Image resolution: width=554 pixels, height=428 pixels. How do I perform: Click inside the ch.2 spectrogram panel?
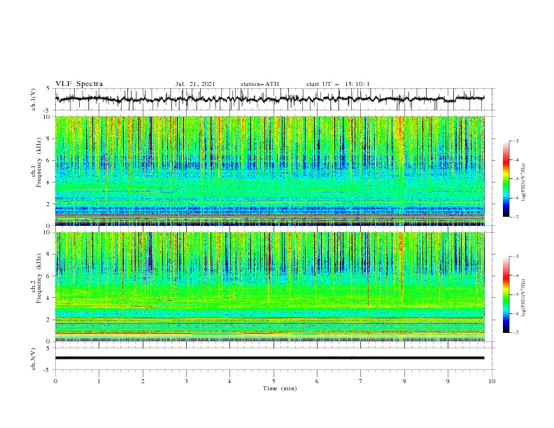tap(269, 287)
